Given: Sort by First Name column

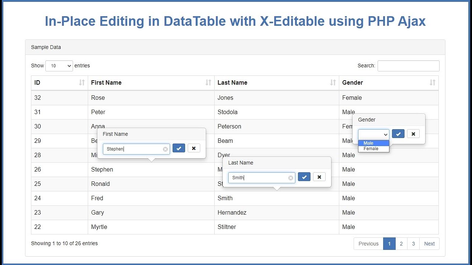Looking at the screenshot, I should click(x=151, y=83).
